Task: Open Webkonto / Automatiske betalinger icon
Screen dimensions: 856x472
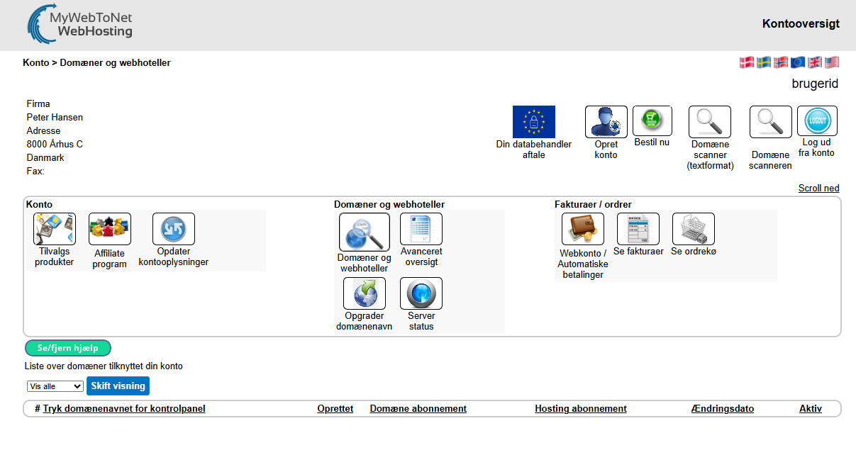Action: coord(582,229)
